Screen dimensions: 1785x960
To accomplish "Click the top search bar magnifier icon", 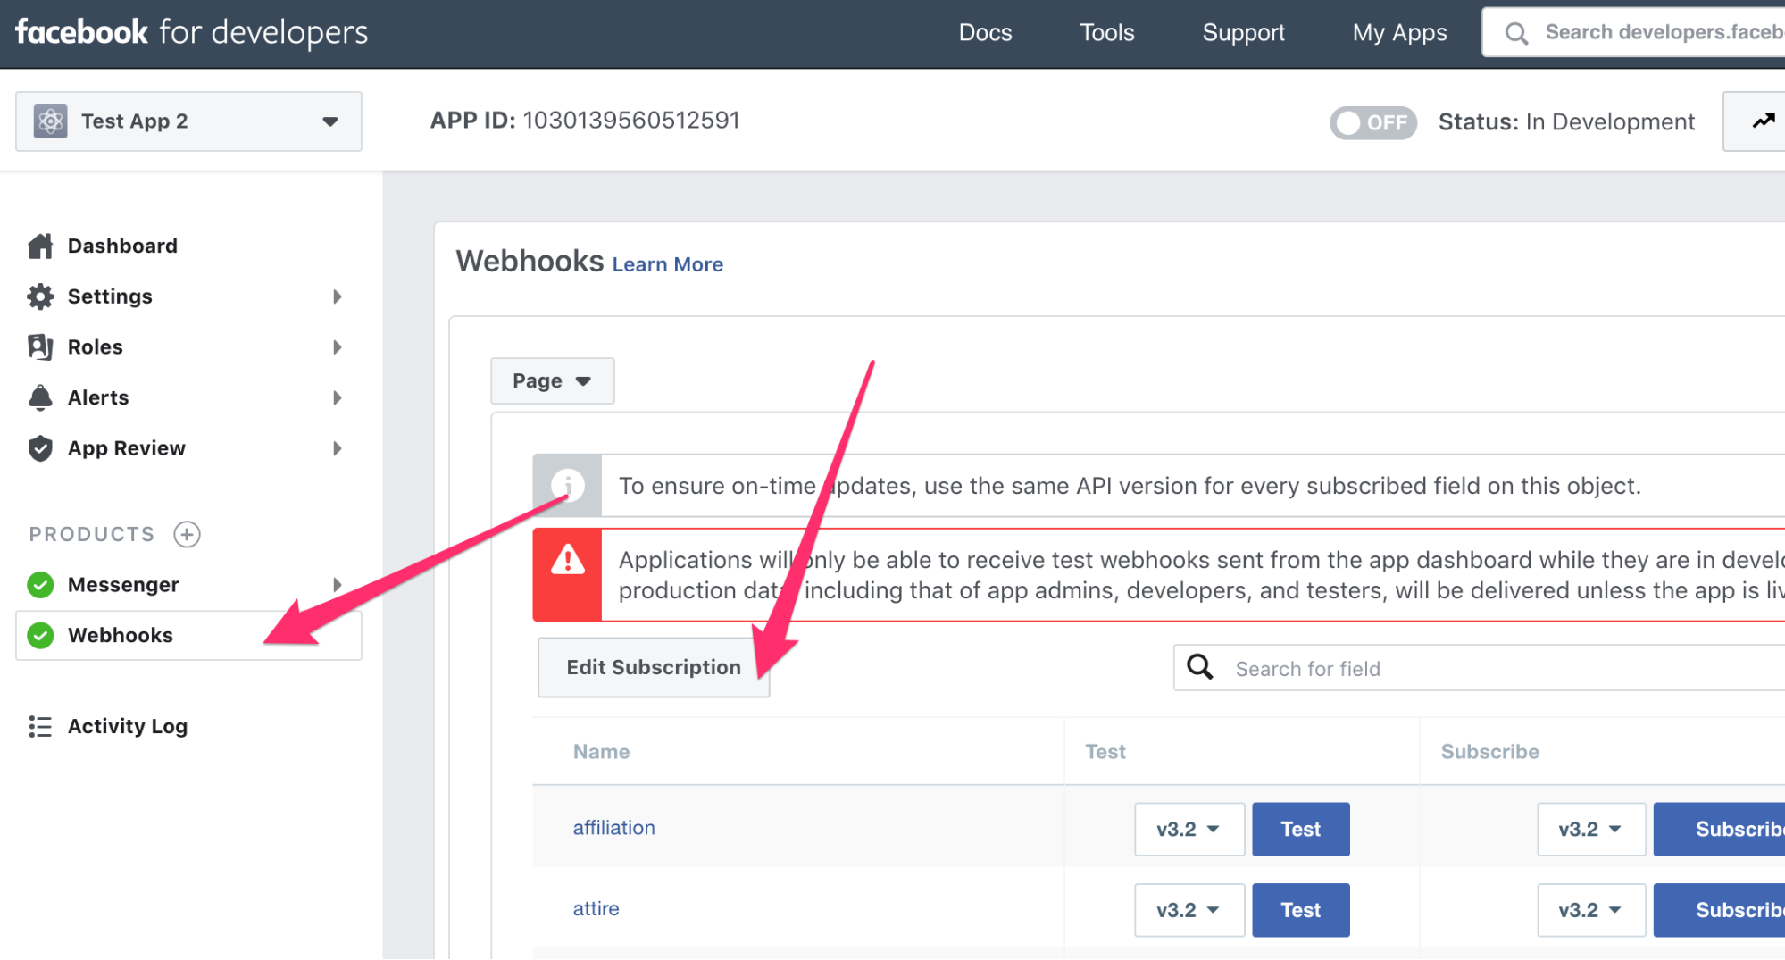I will (1516, 33).
